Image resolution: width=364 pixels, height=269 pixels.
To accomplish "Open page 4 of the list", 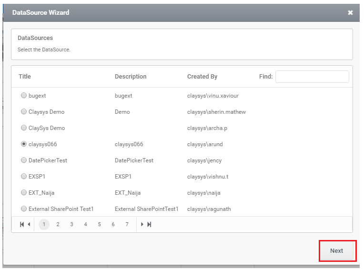I will coord(85,224).
